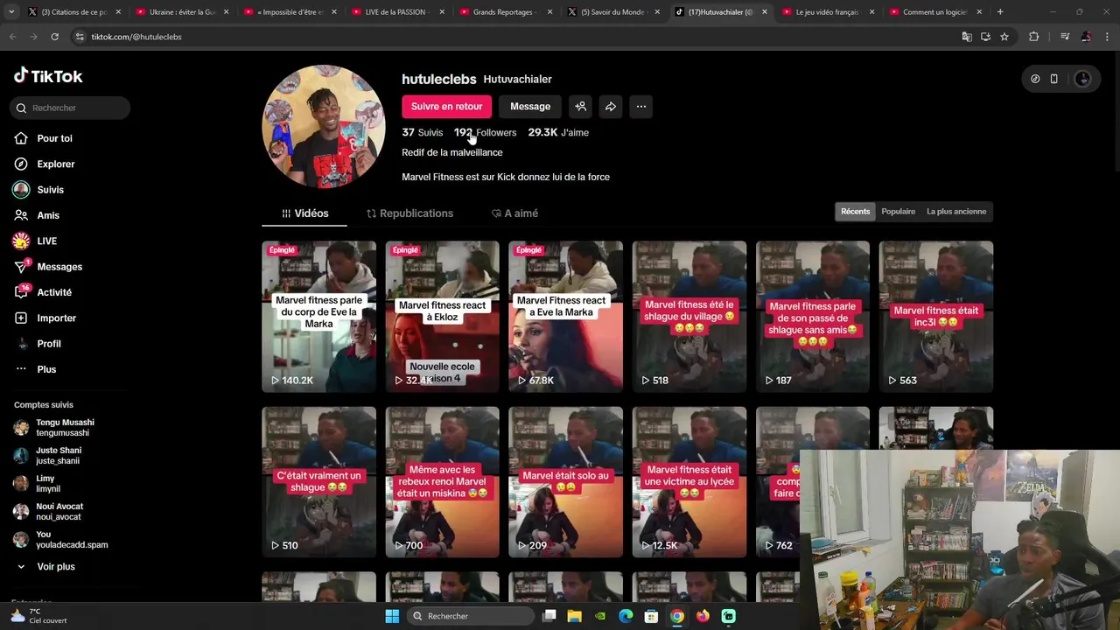Open video about corps de Eve la Marka
This screenshot has width=1120, height=630.
pyautogui.click(x=318, y=317)
